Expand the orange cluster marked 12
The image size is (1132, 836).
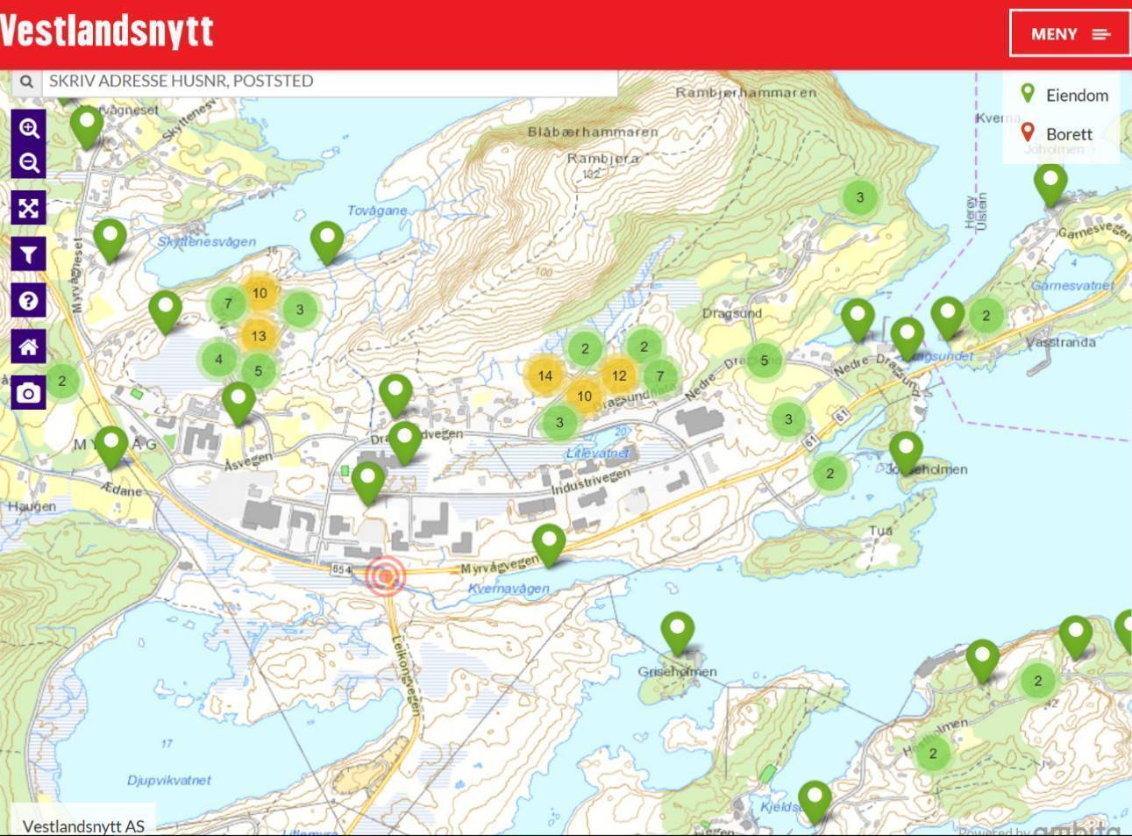coord(619,375)
